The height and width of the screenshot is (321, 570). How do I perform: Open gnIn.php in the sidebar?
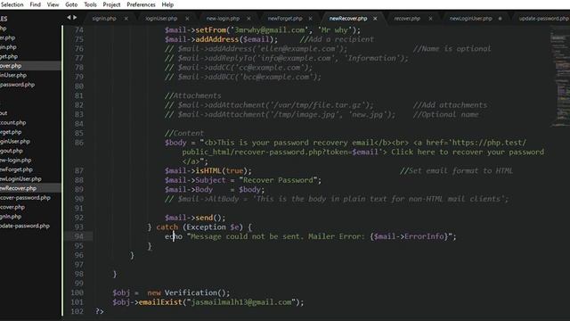[11, 217]
